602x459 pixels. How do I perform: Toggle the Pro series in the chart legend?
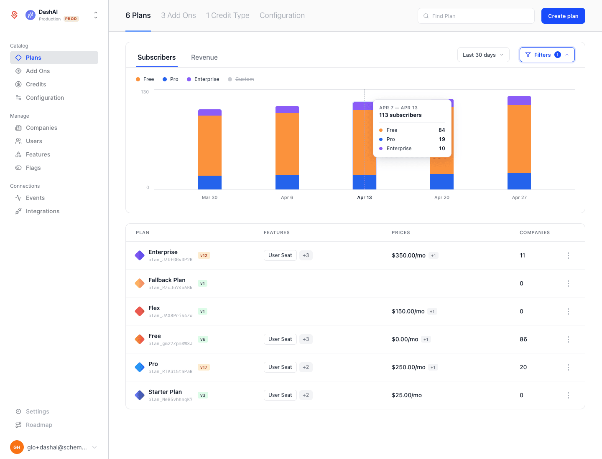point(171,79)
